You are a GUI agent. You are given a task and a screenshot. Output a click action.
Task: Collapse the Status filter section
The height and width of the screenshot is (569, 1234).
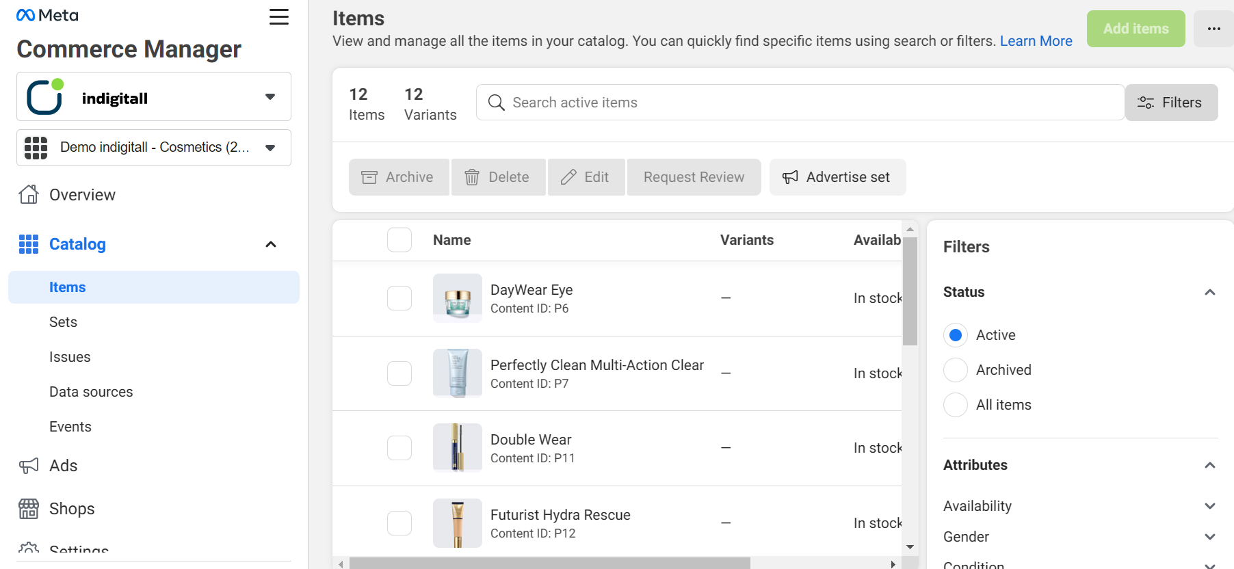(1209, 292)
